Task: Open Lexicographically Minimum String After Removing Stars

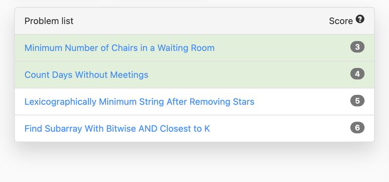Action: coord(140,102)
